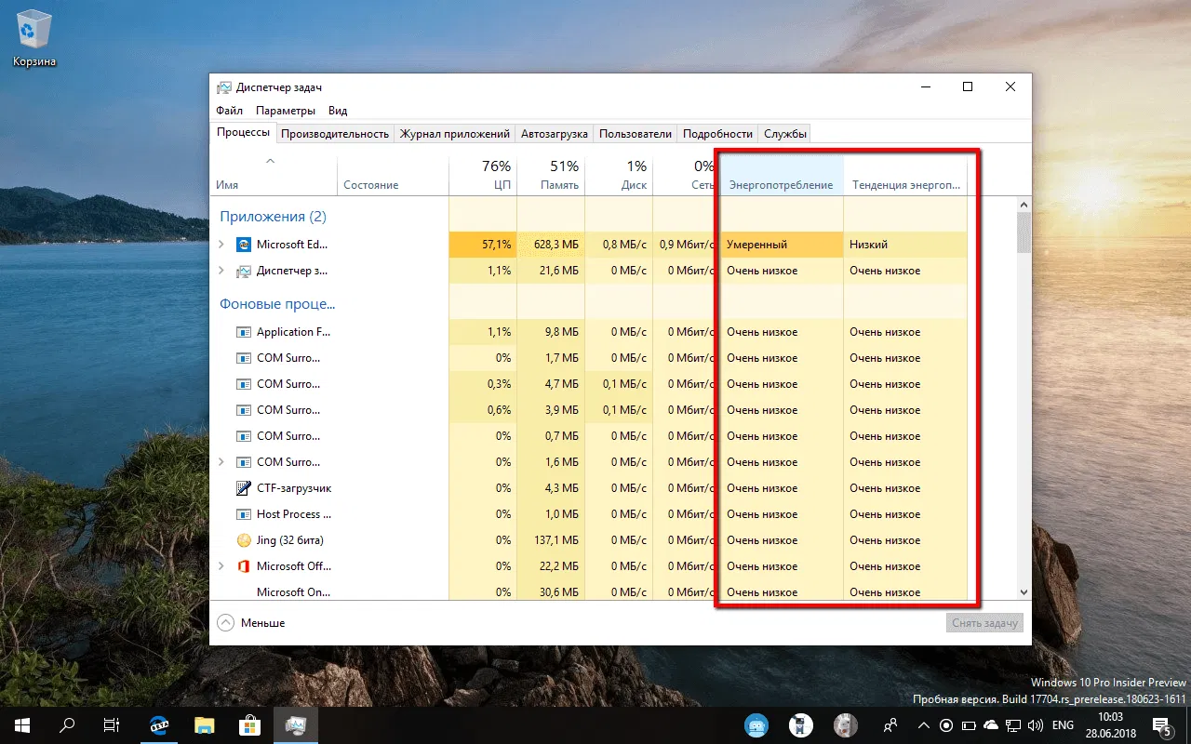
Task: Click the network tray icon
Action: [x=1013, y=725]
